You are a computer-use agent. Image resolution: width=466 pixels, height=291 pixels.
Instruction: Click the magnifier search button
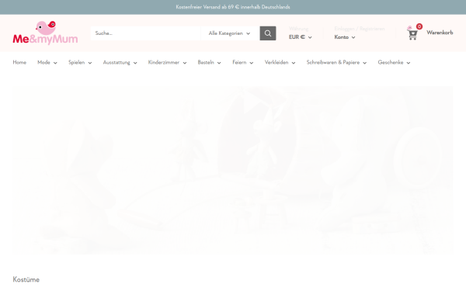coord(268,33)
